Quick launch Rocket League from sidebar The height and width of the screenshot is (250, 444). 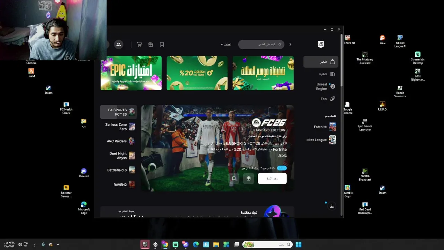[322, 140]
